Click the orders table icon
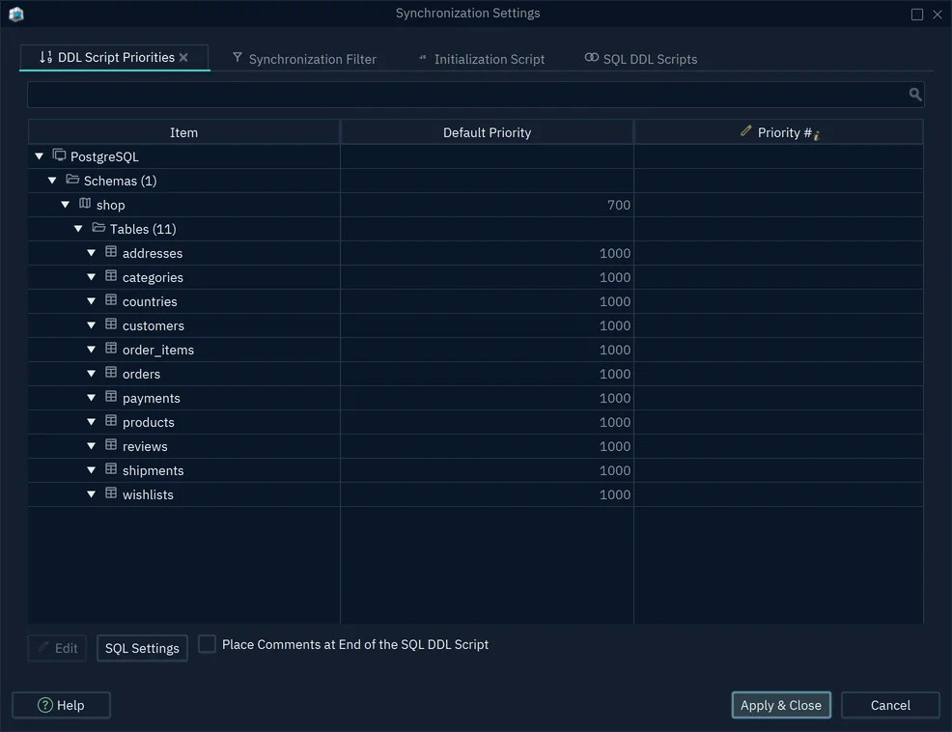 tap(111, 373)
